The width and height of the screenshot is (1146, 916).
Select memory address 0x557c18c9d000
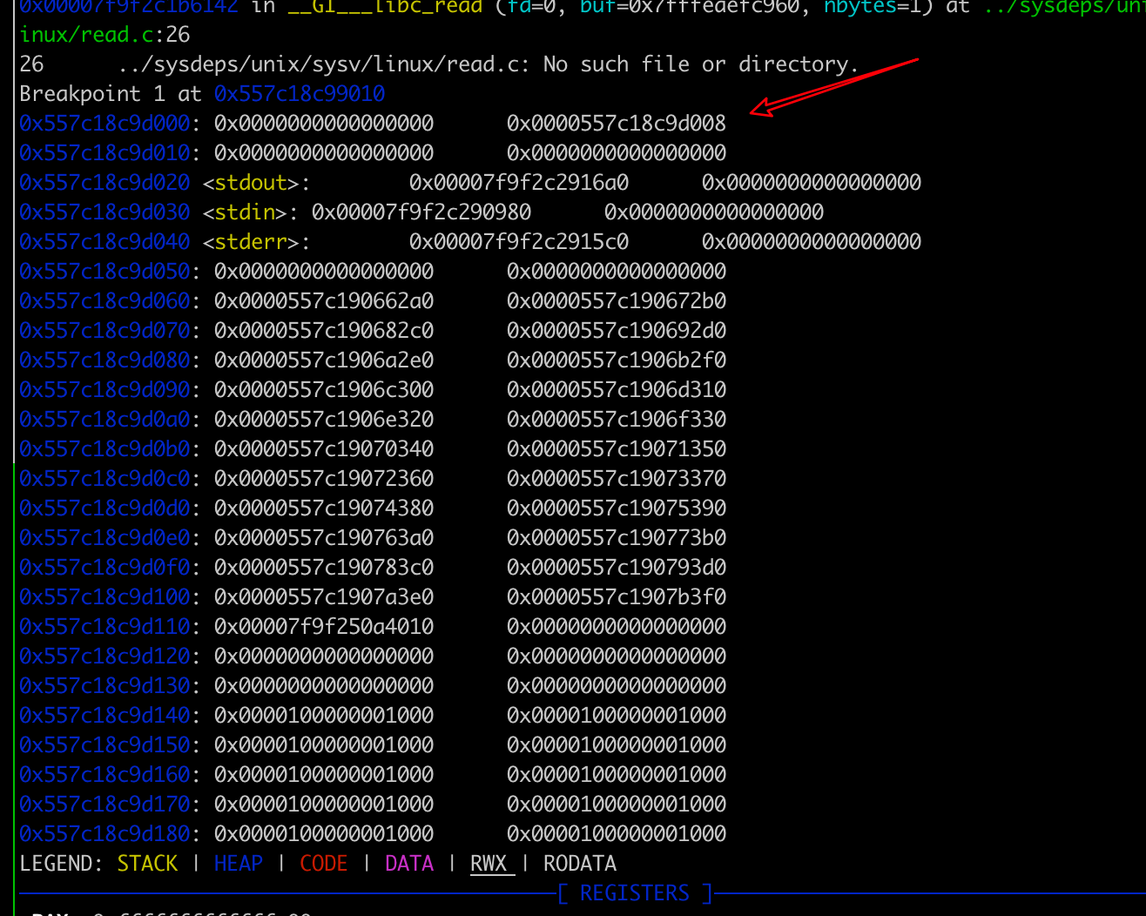tap(104, 124)
